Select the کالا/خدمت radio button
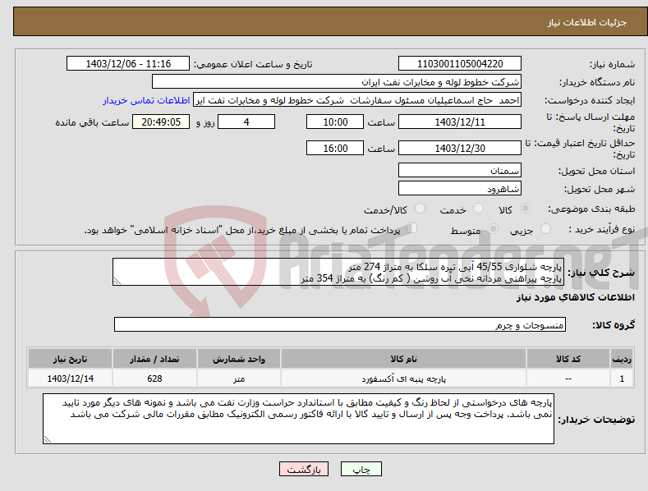 pos(420,209)
